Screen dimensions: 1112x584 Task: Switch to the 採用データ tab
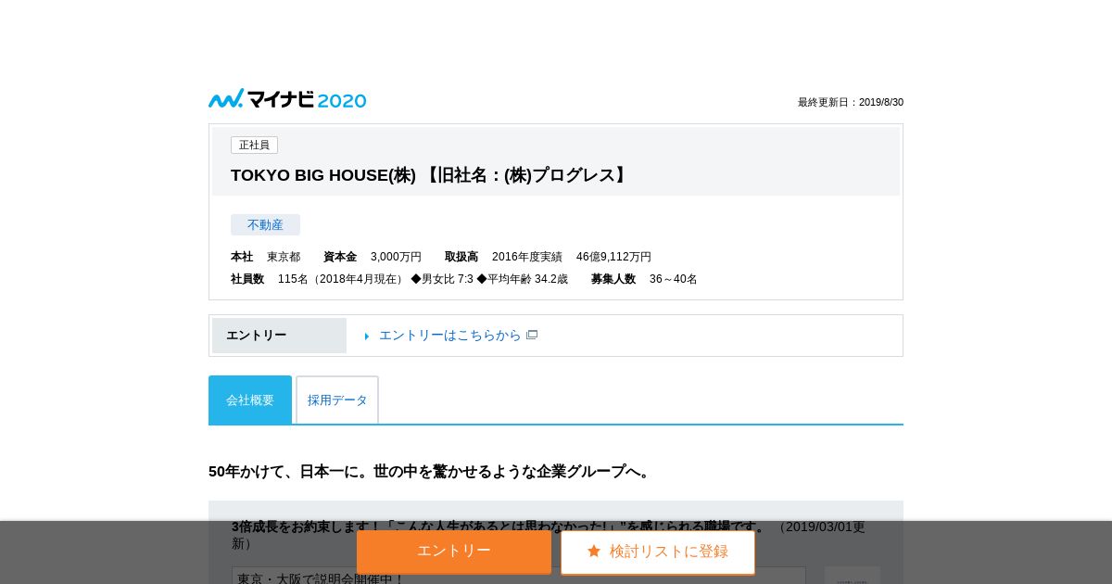pos(337,400)
